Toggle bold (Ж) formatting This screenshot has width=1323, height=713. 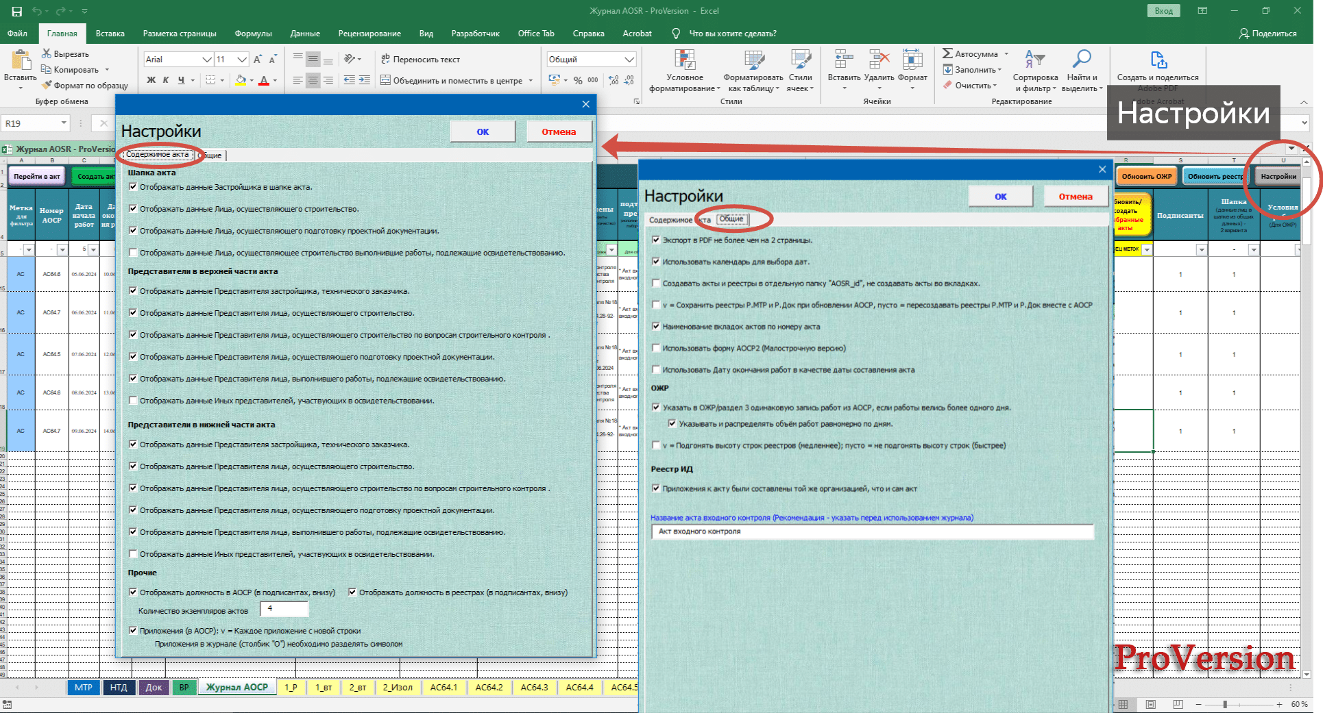pyautogui.click(x=151, y=80)
